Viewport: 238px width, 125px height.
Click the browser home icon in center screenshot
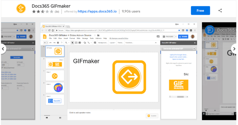pos(53,30)
